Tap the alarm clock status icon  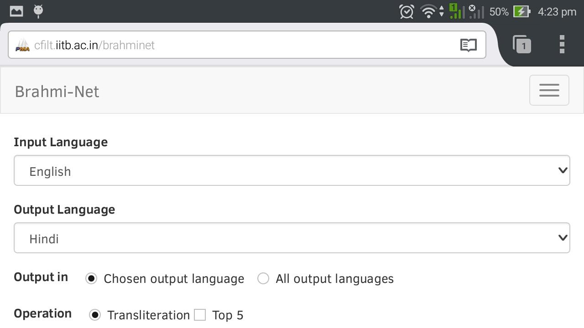tap(406, 11)
